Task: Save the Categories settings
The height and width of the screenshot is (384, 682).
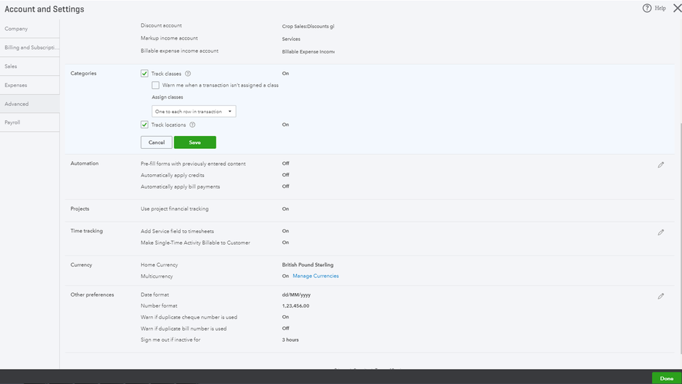Action: [x=195, y=142]
